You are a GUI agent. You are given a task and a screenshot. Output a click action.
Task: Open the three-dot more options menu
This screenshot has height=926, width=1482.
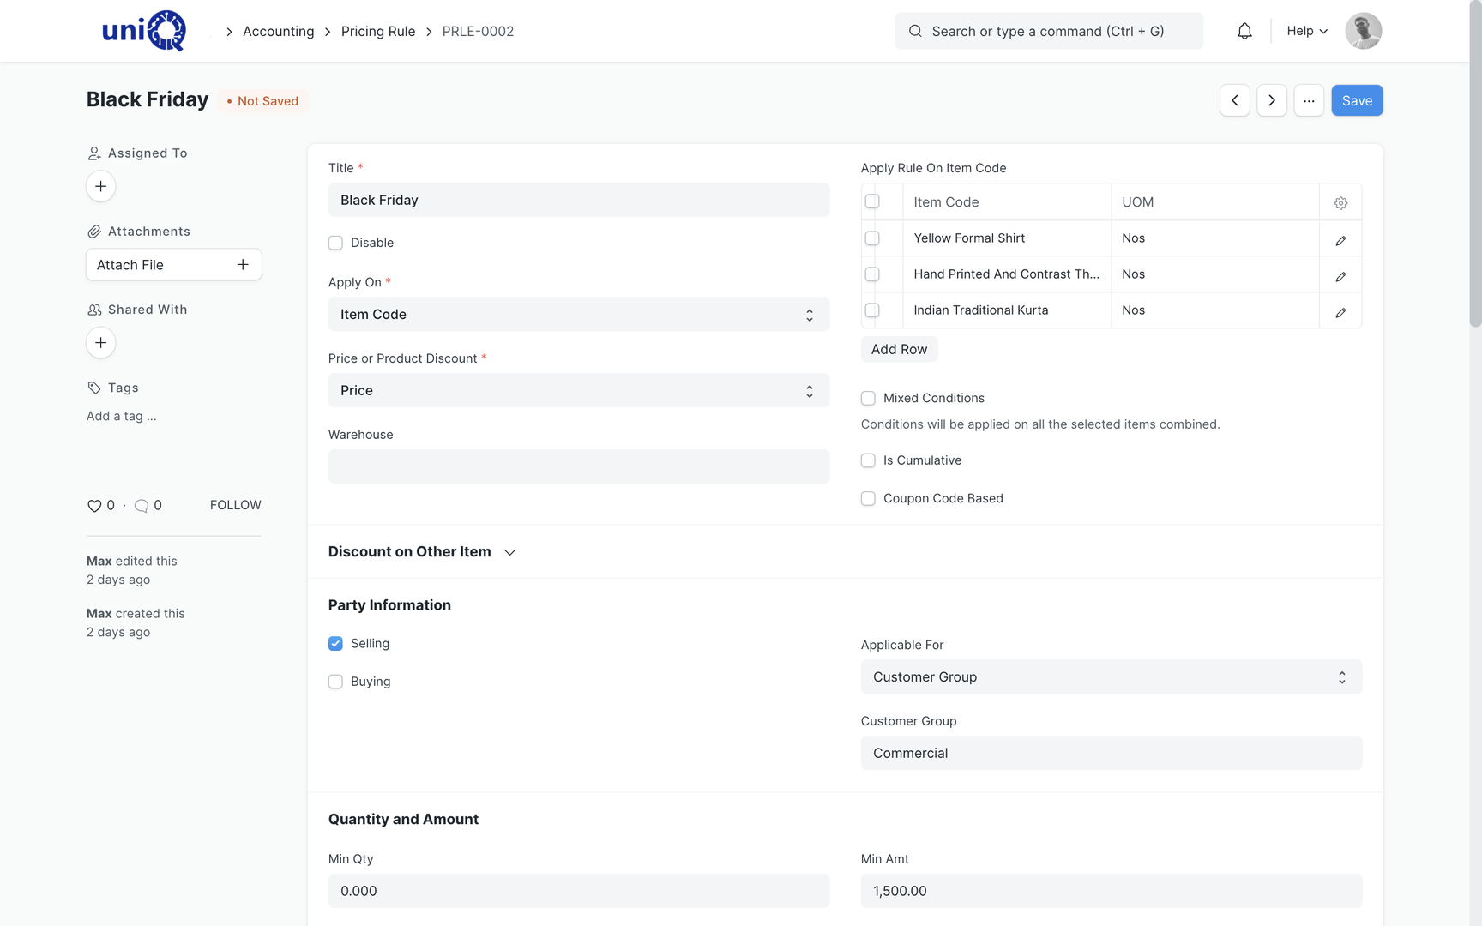click(x=1308, y=100)
